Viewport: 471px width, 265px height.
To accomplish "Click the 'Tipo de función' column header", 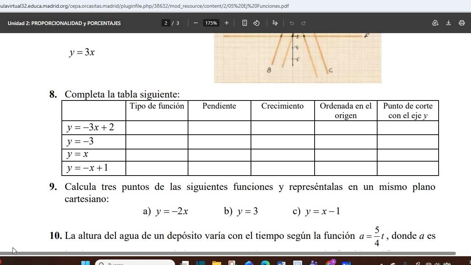I will tap(157, 106).
